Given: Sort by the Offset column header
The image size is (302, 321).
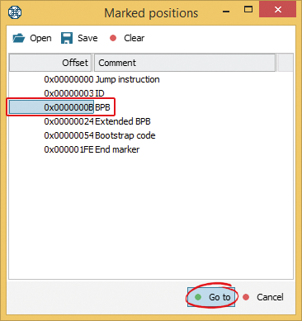Looking at the screenshot, I should click(50, 63).
